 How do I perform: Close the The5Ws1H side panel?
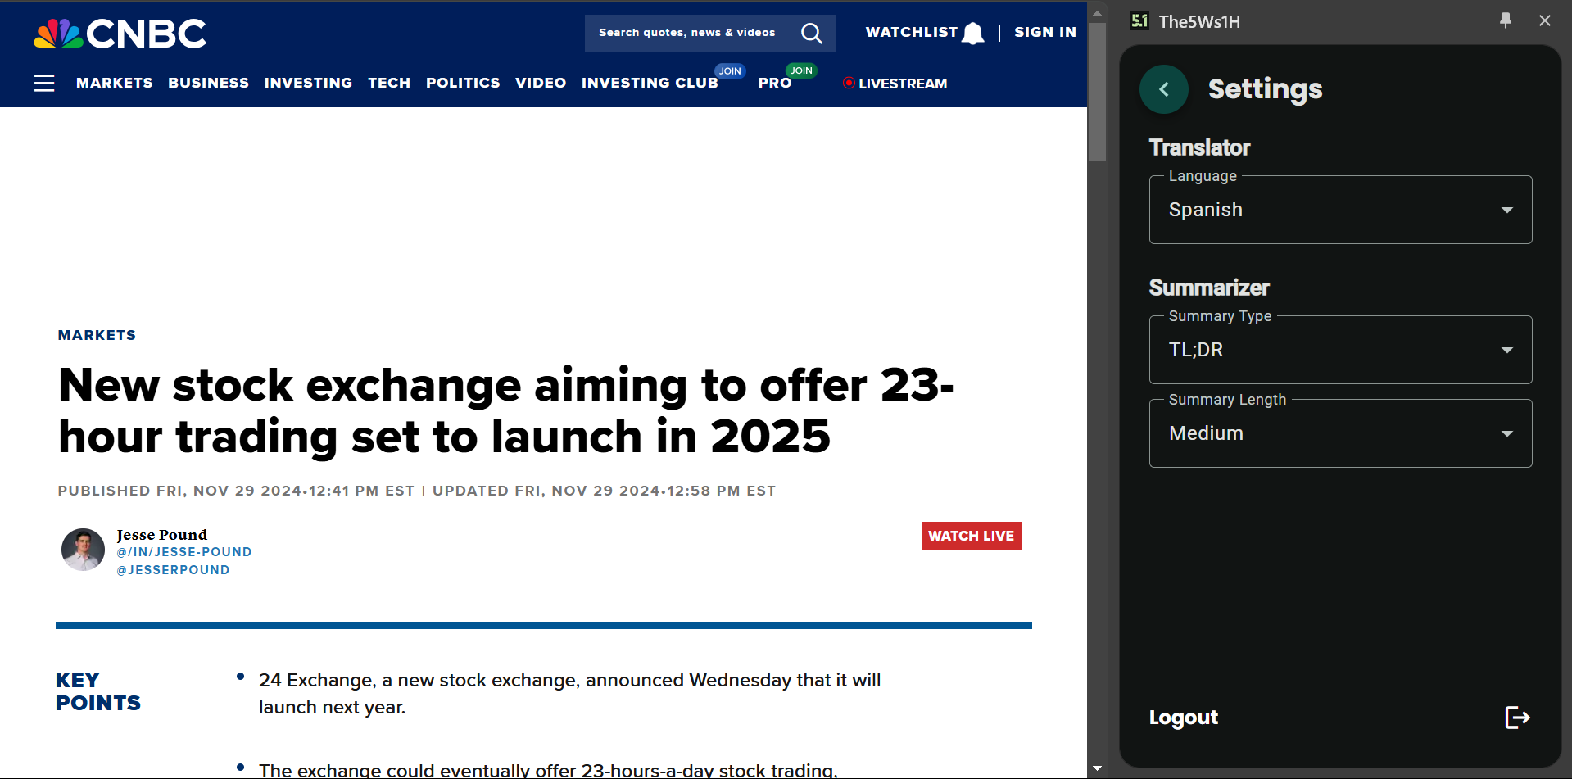1545,20
